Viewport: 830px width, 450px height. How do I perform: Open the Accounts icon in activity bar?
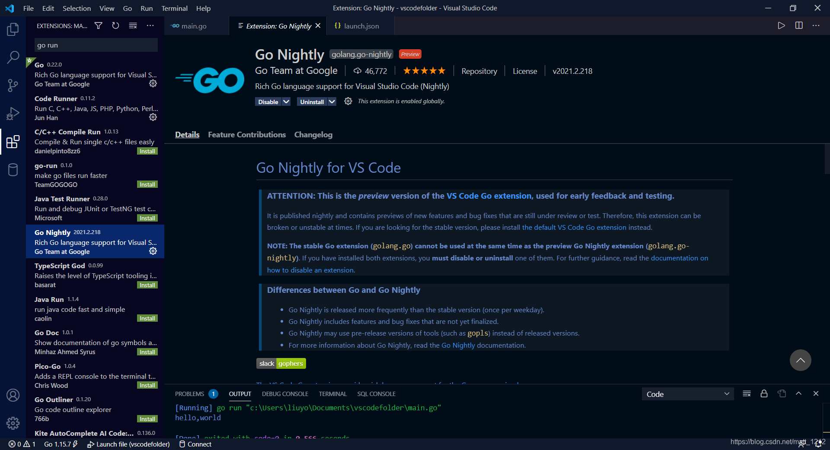click(13, 395)
